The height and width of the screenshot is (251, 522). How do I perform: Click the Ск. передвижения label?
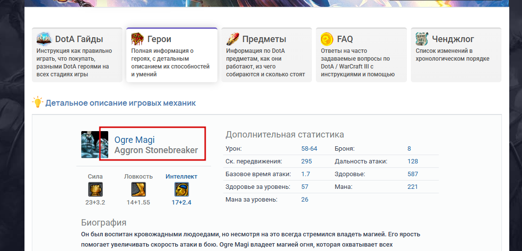(254, 161)
